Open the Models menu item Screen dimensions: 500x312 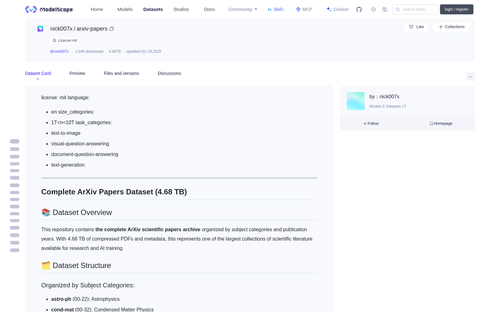pyautogui.click(x=125, y=9)
